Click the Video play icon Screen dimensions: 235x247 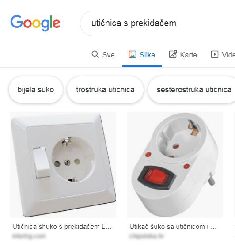215,54
